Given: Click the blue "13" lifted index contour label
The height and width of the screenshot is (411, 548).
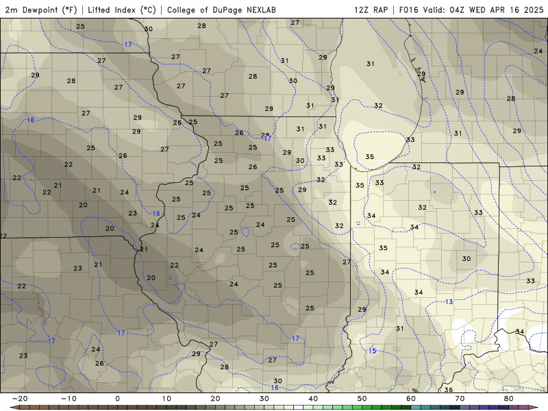Looking at the screenshot, I should pyautogui.click(x=449, y=301).
